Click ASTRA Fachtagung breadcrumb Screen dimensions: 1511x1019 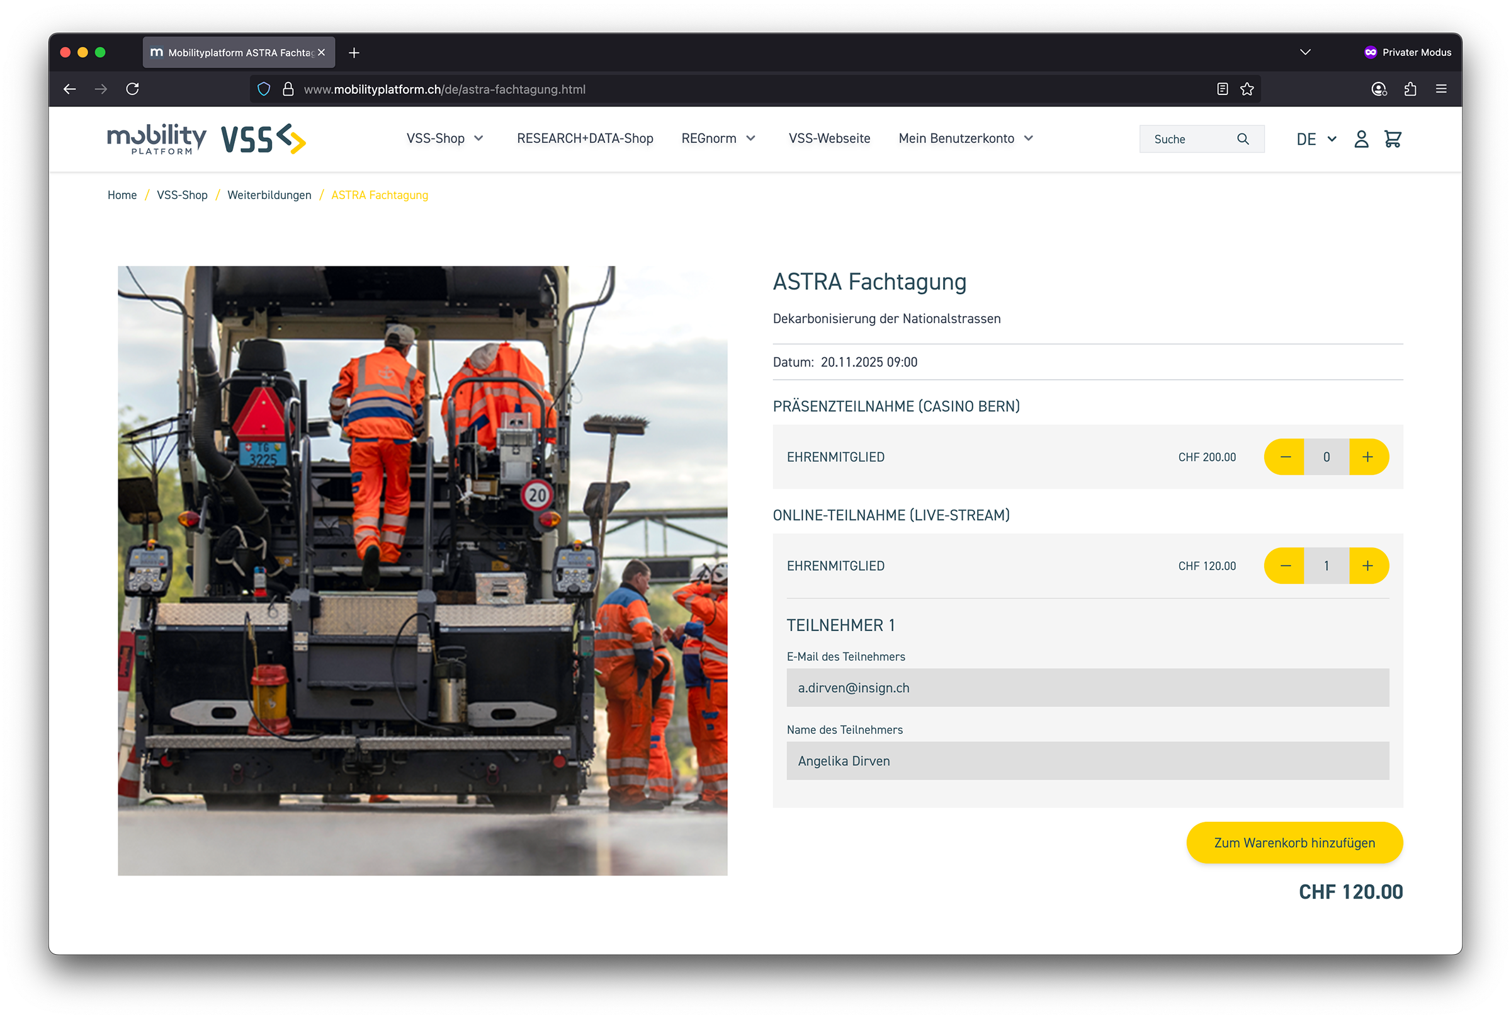coord(380,195)
